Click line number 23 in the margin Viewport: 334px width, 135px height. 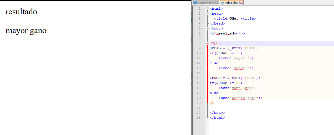tap(199, 118)
